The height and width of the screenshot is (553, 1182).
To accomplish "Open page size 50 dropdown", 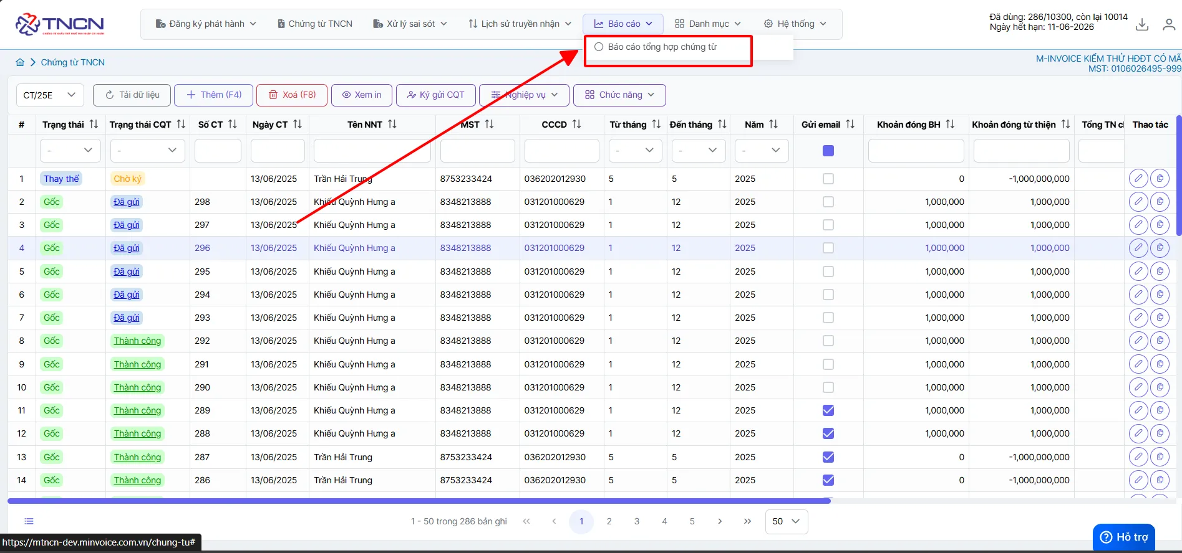I will point(787,521).
